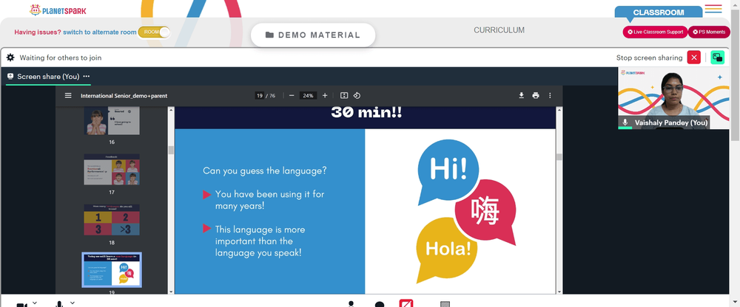
Task: Click the Hola! speech bubble on slide
Action: coord(447,249)
